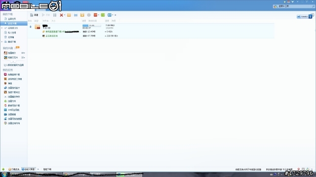
Task: Click the blue toolbar icon beside the folder icon
Action: [76, 15]
